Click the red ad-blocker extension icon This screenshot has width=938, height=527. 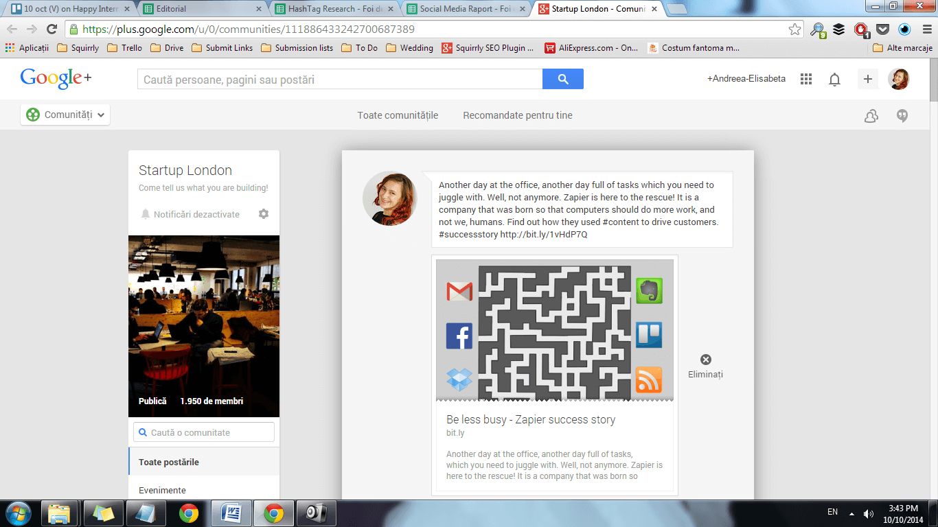click(x=861, y=30)
